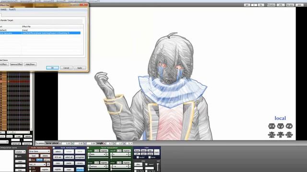Click the fshadow button in top bar
This screenshot has height=172, width=307.
pos(271,5)
